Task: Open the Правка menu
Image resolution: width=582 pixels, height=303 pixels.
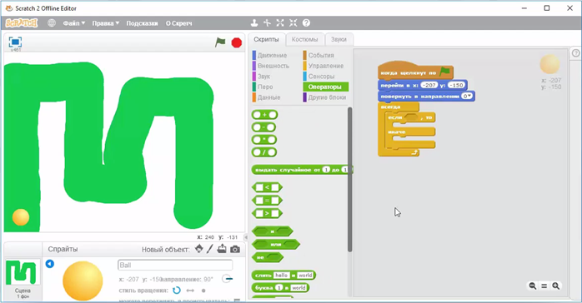Action: (x=106, y=23)
